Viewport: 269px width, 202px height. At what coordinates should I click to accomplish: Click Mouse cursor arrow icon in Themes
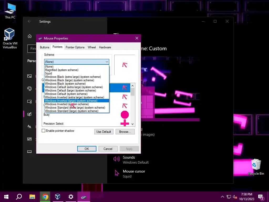pos(117,173)
